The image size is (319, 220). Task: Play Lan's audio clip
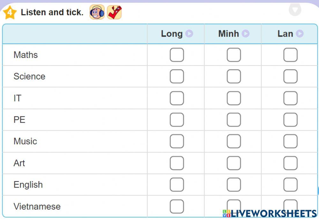[x=300, y=33]
